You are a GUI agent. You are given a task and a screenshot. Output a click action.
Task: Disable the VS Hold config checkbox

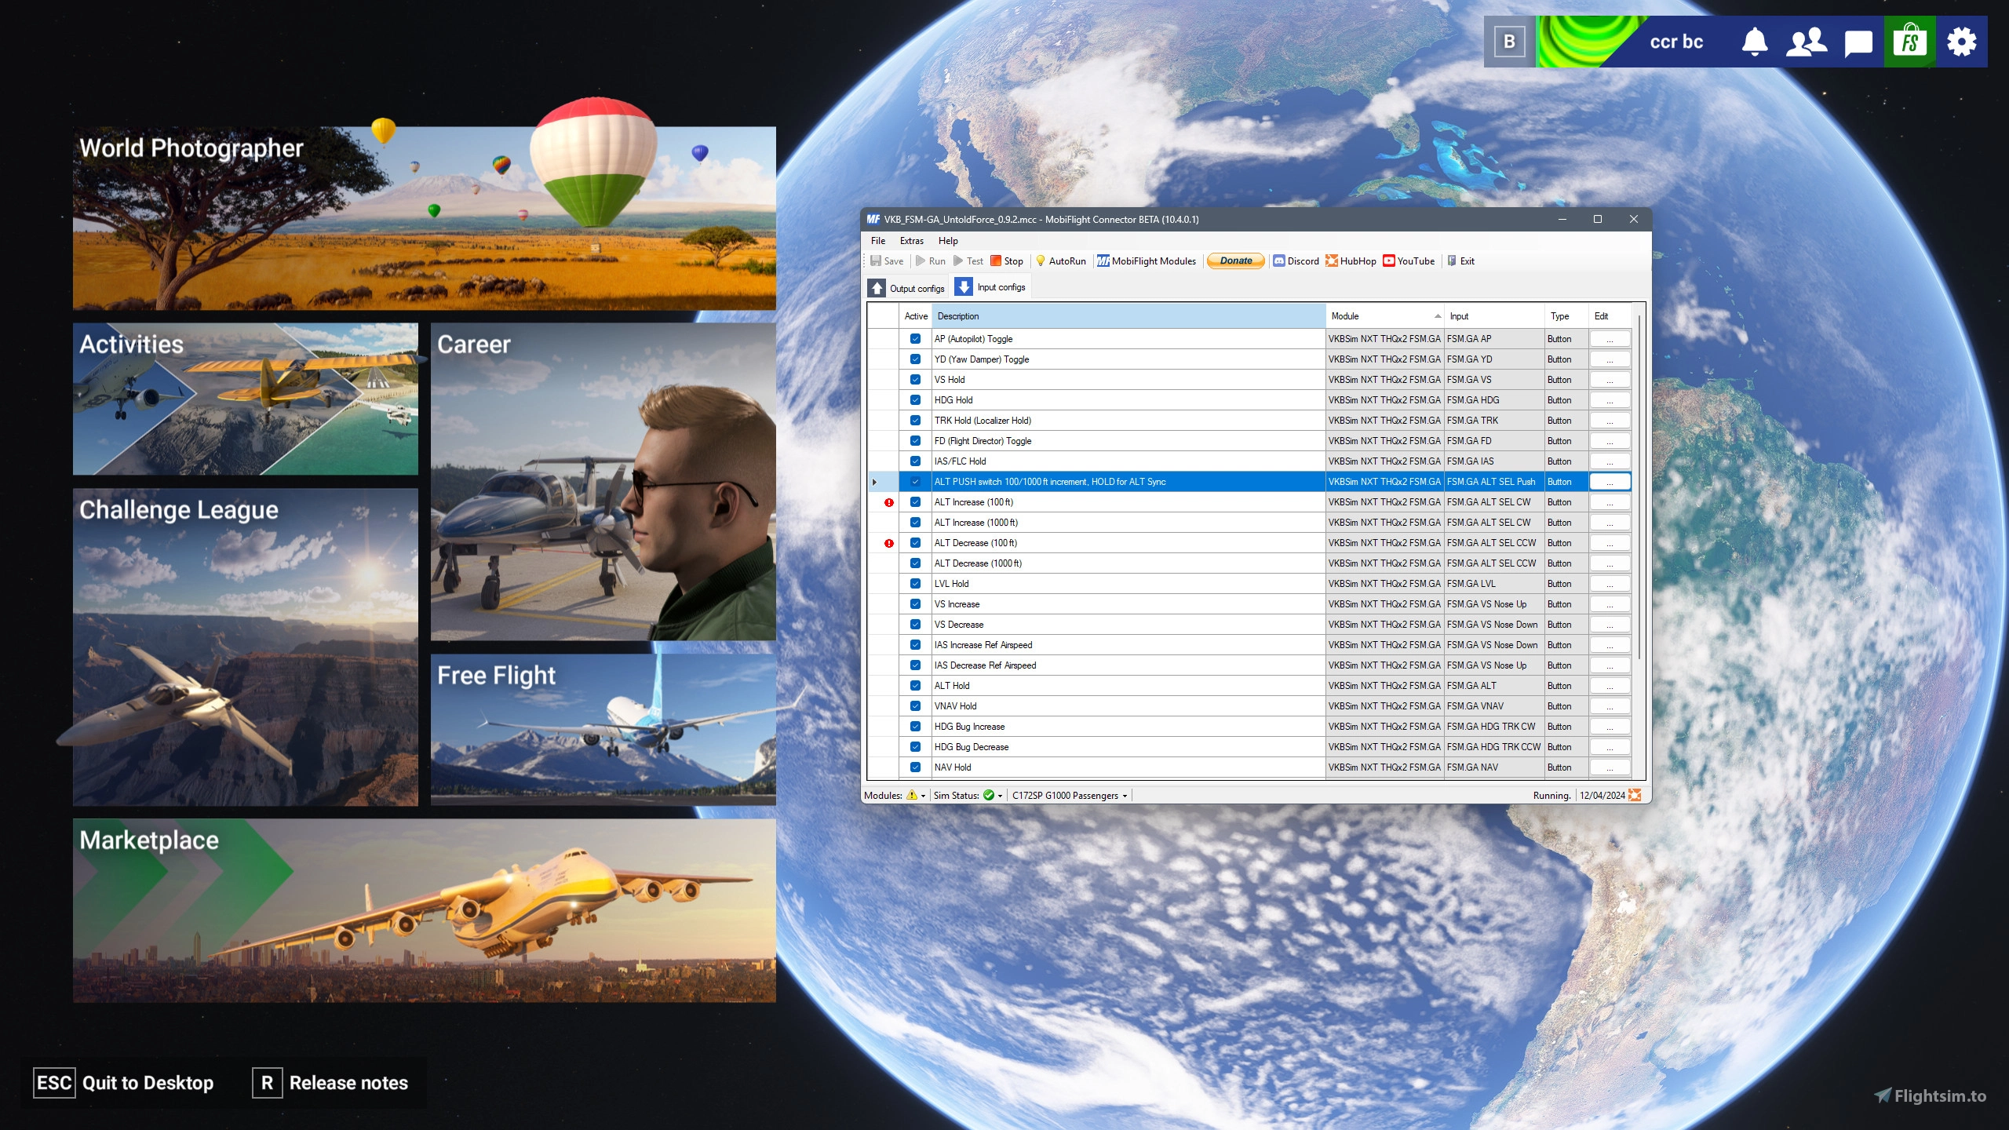point(915,379)
